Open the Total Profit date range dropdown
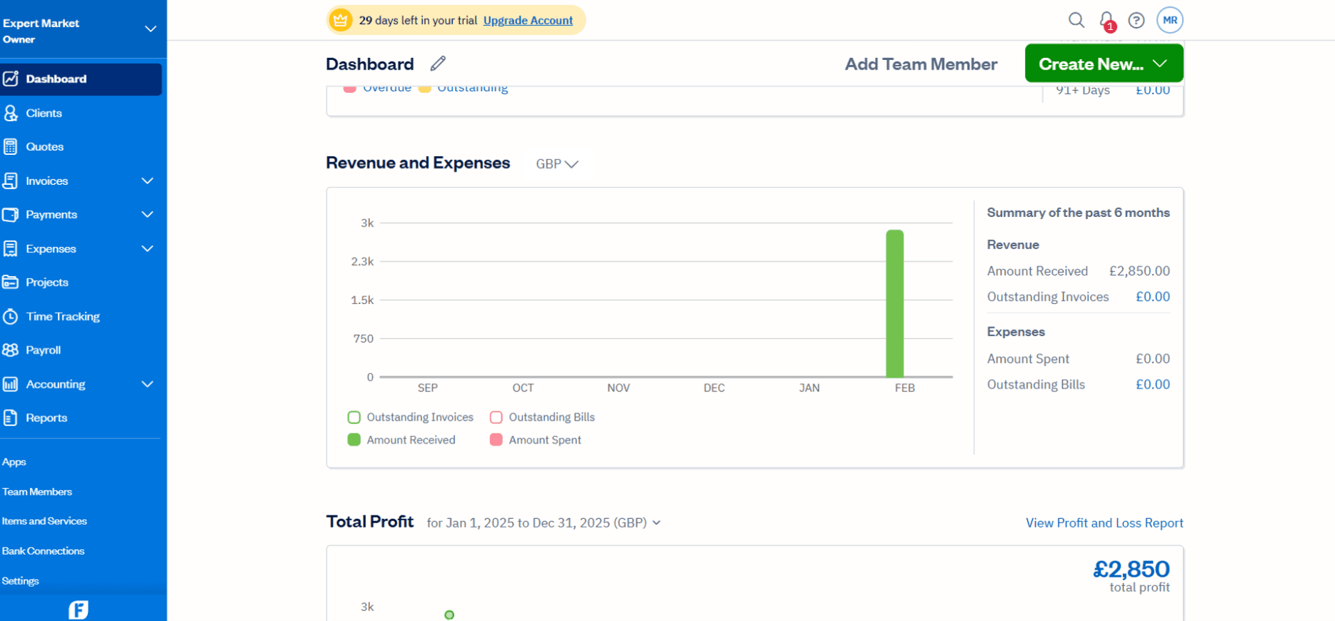 [544, 522]
